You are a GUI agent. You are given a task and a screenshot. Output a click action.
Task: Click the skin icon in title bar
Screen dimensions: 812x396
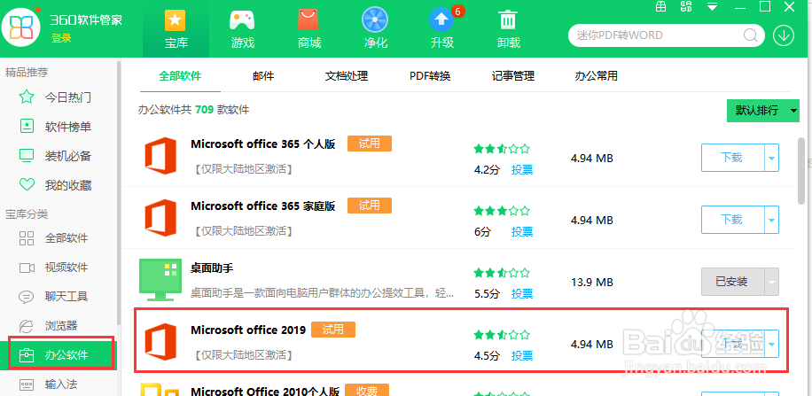click(686, 6)
